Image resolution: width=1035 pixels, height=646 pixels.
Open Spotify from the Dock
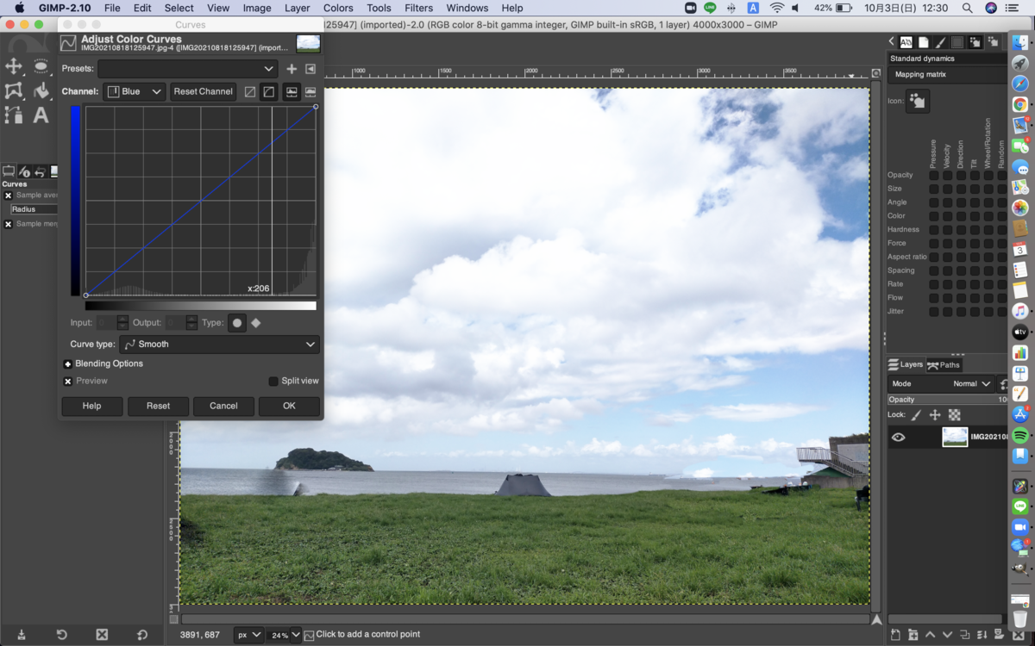(x=1020, y=436)
